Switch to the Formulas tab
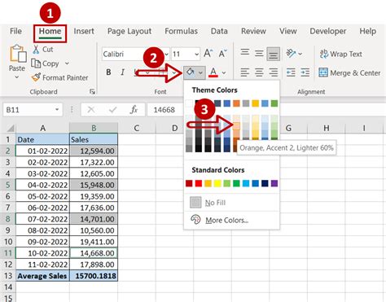 coord(181,31)
